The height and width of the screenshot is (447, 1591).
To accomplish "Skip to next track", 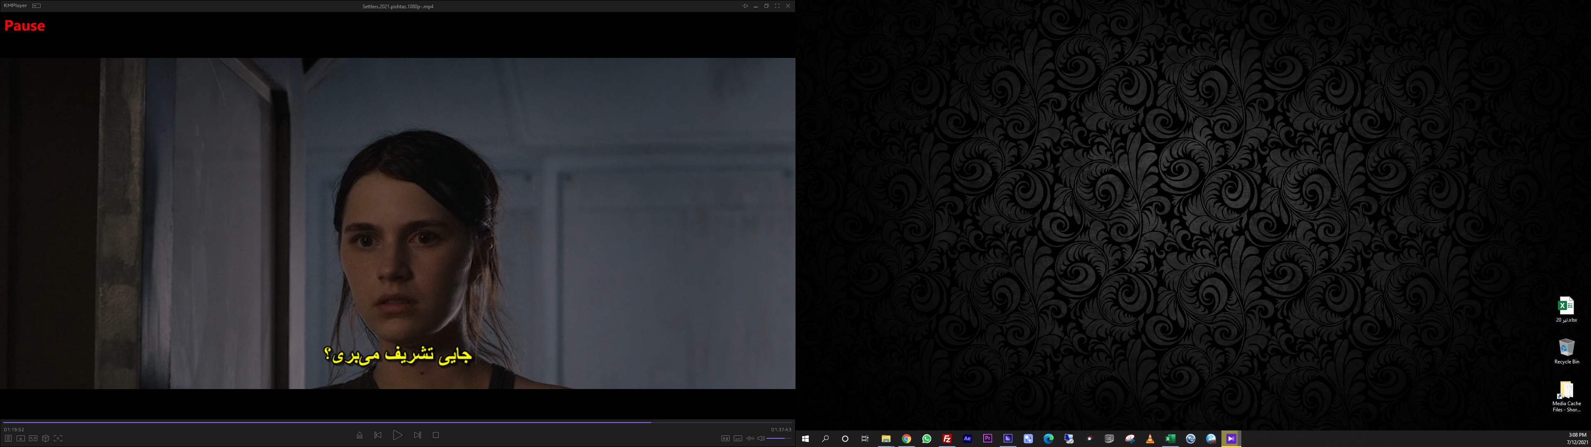I will pos(418,435).
